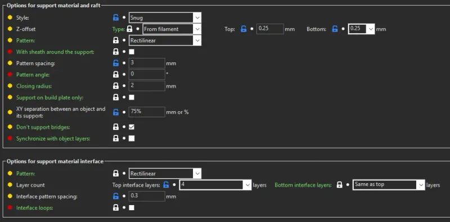The width and height of the screenshot is (450, 222).
Task: Enable With sheath around the support checkbox
Action: tap(132, 52)
